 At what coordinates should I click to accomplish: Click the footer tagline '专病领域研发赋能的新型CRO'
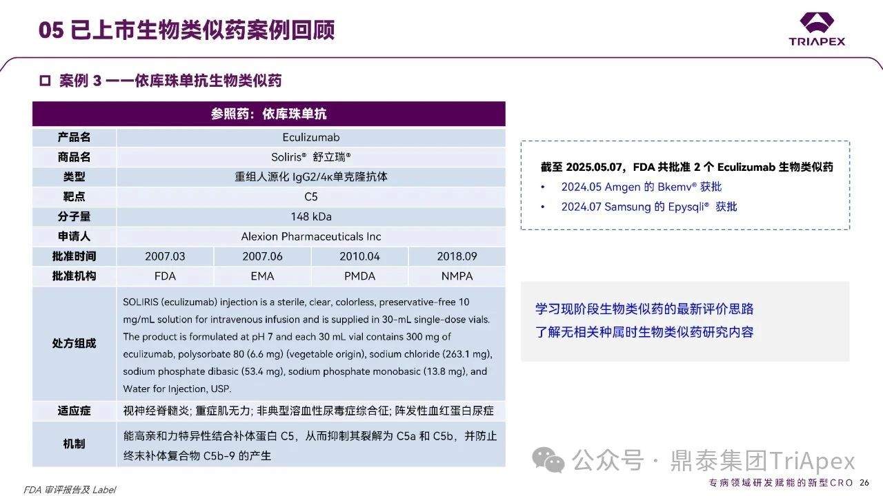782,482
